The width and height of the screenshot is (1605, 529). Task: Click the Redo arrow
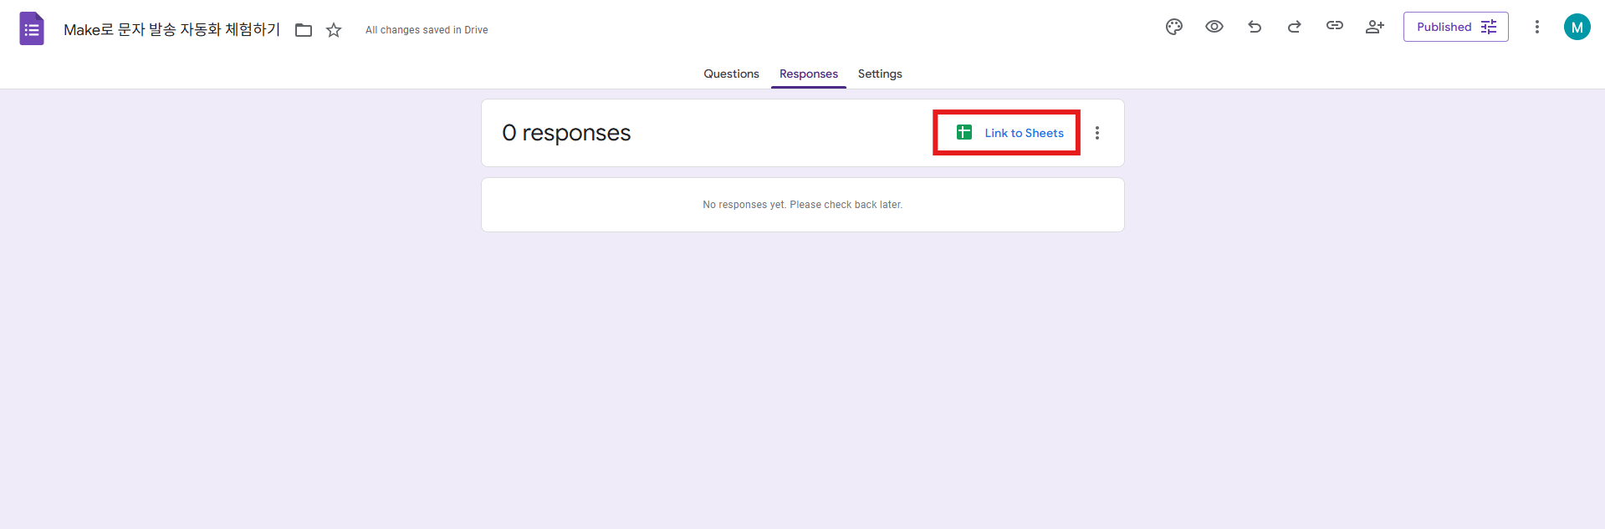(x=1294, y=27)
